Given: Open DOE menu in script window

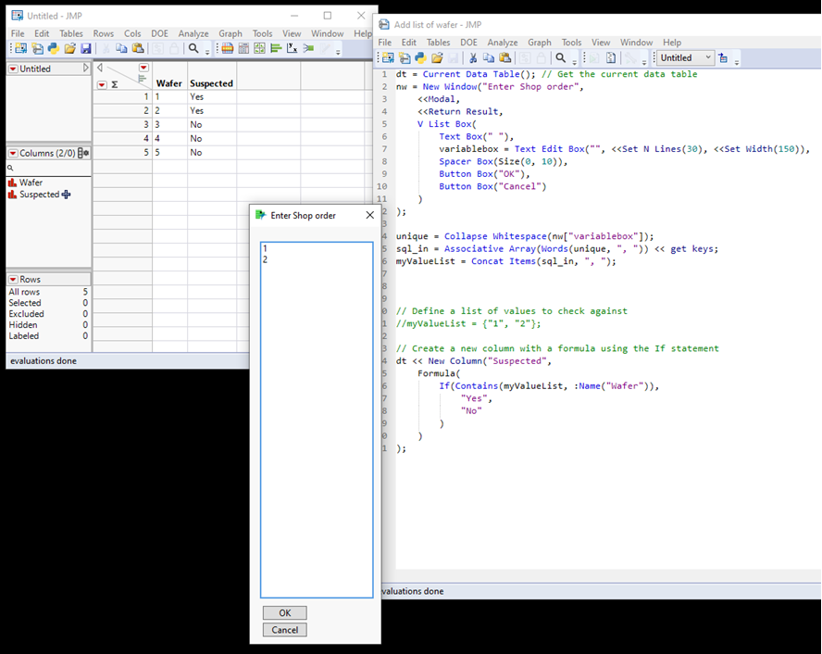Looking at the screenshot, I should [468, 43].
